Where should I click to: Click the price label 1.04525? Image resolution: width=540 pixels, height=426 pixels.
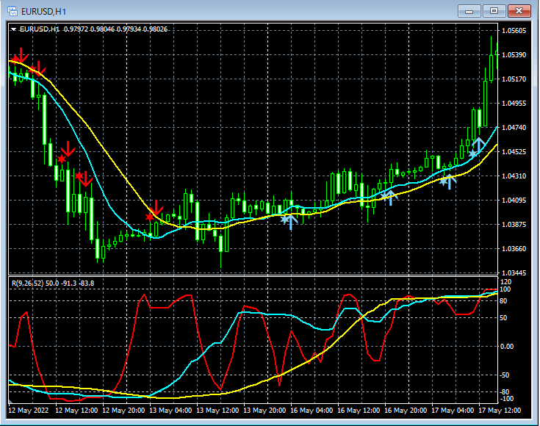click(514, 151)
